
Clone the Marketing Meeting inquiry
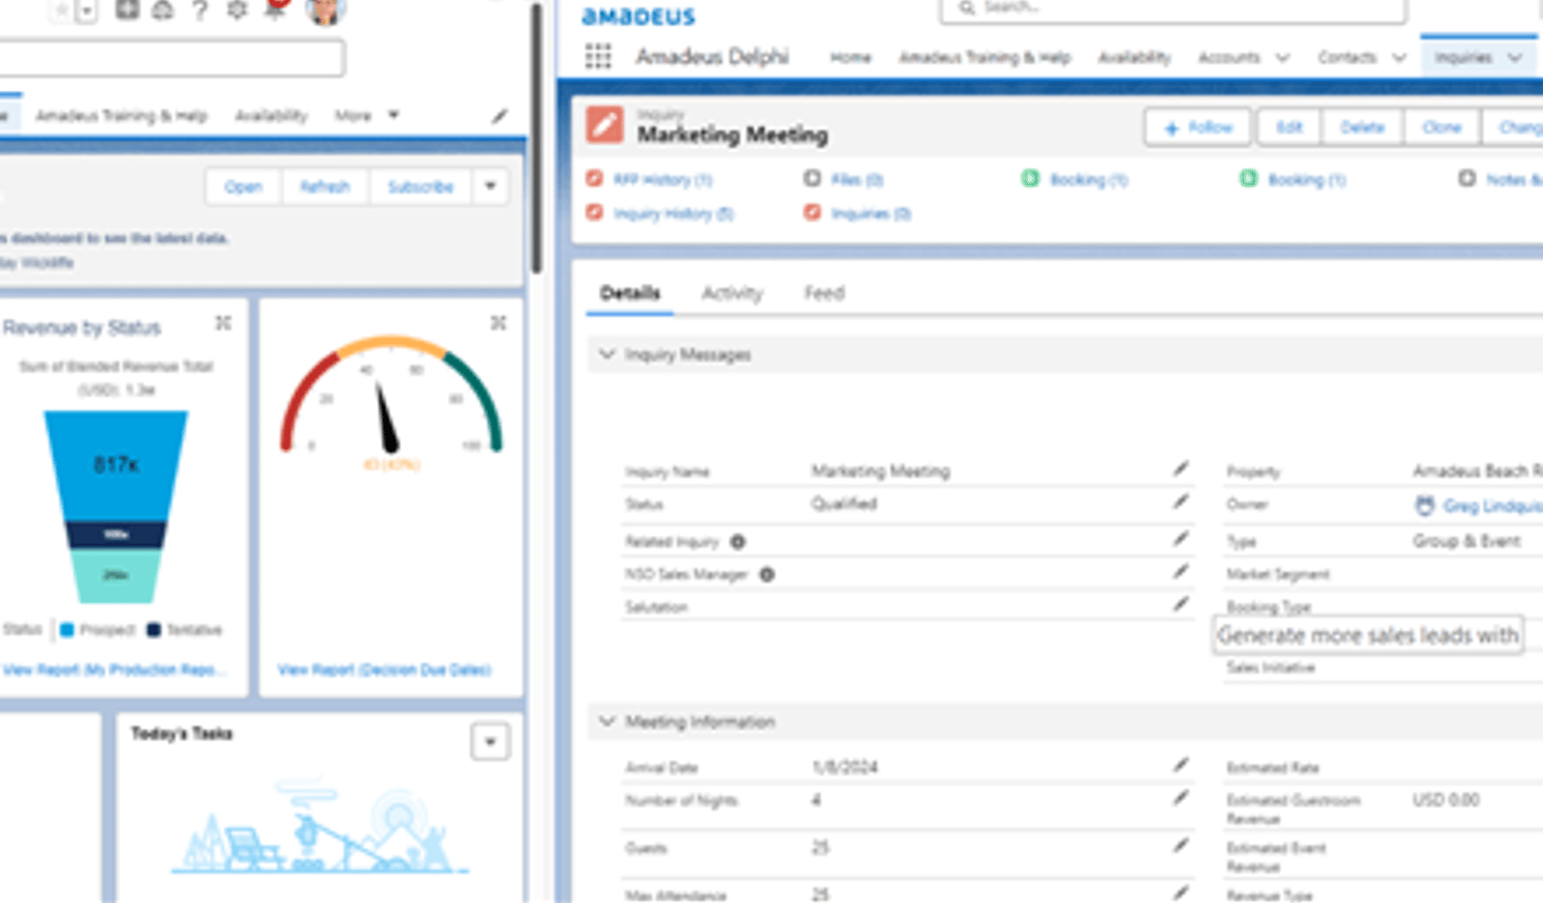click(x=1442, y=127)
